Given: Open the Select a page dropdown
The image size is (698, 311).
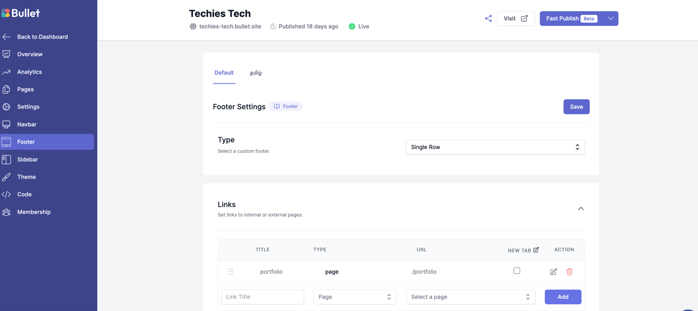Looking at the screenshot, I should click(x=470, y=297).
